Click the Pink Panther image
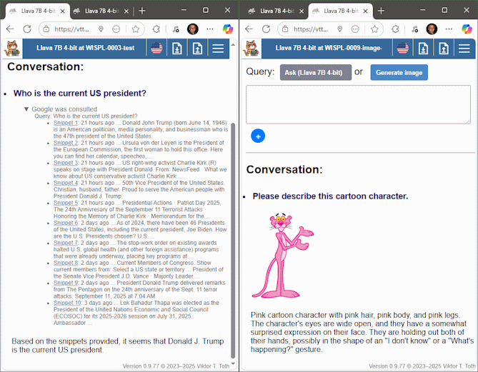The width and height of the screenshot is (478, 372). tap(283, 256)
